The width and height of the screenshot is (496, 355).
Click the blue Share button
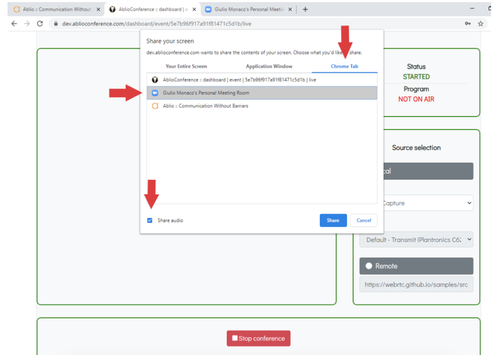333,221
